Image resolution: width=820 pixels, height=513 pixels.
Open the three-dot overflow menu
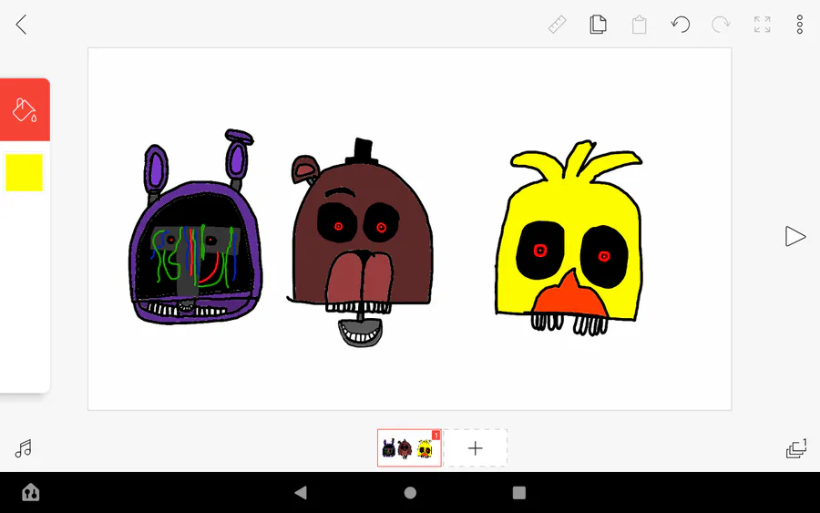pos(800,25)
